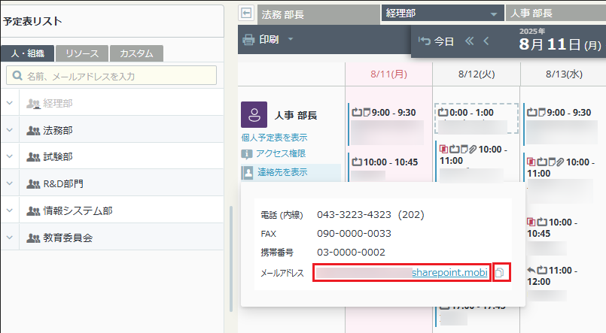Open the 8/11 10:00 - 10:45 event
The image size is (606, 333).
(385, 167)
